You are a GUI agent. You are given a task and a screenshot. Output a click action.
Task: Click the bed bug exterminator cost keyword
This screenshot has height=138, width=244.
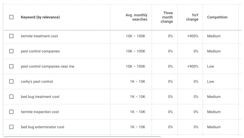[43, 127]
